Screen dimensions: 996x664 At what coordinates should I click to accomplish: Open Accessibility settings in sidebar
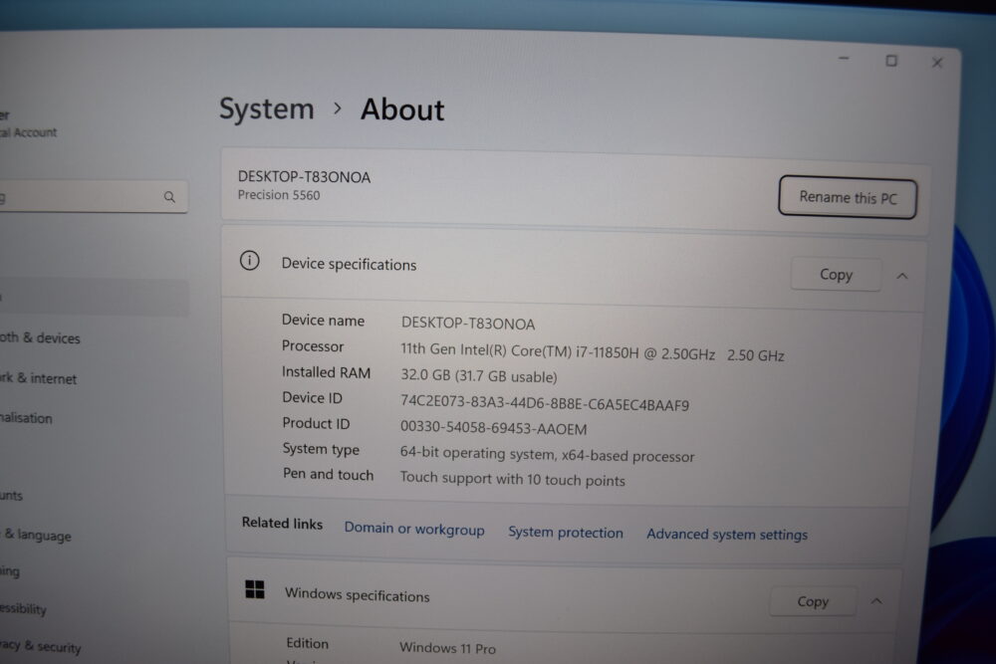[24, 609]
